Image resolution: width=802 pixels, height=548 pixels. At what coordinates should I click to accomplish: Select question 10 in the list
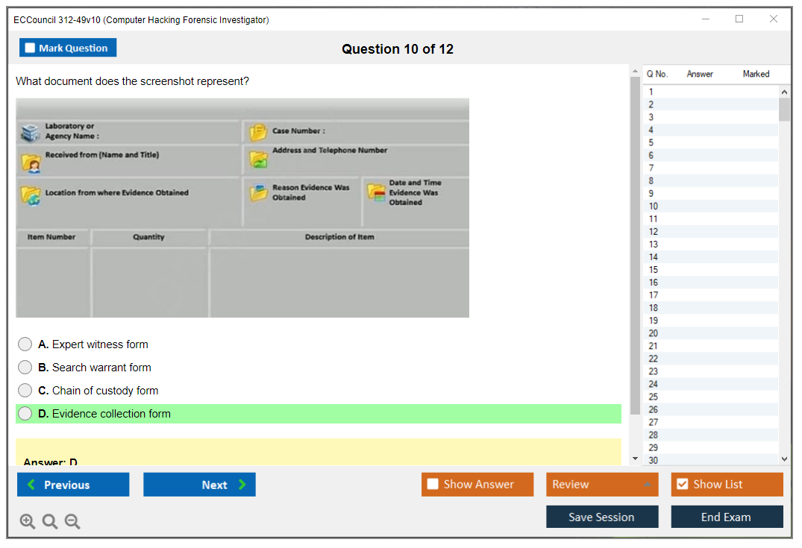tap(654, 207)
